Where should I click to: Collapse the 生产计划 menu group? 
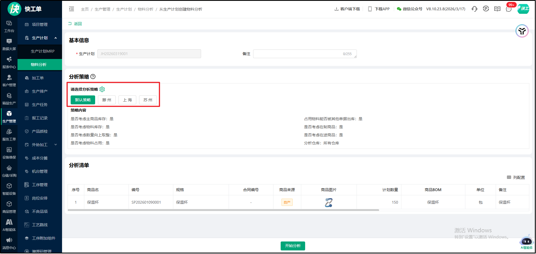[56, 38]
